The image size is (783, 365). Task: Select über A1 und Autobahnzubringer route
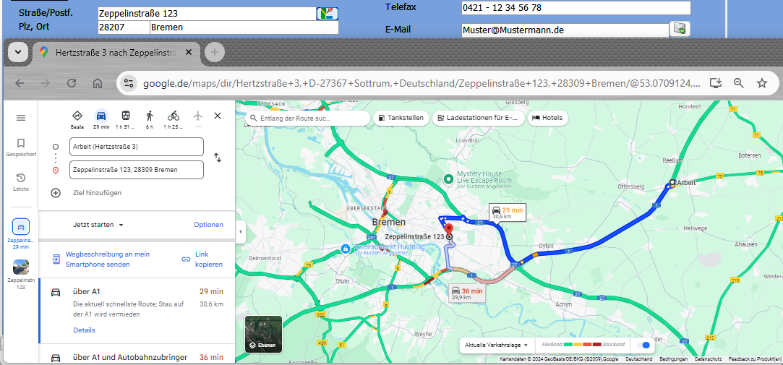(x=137, y=354)
